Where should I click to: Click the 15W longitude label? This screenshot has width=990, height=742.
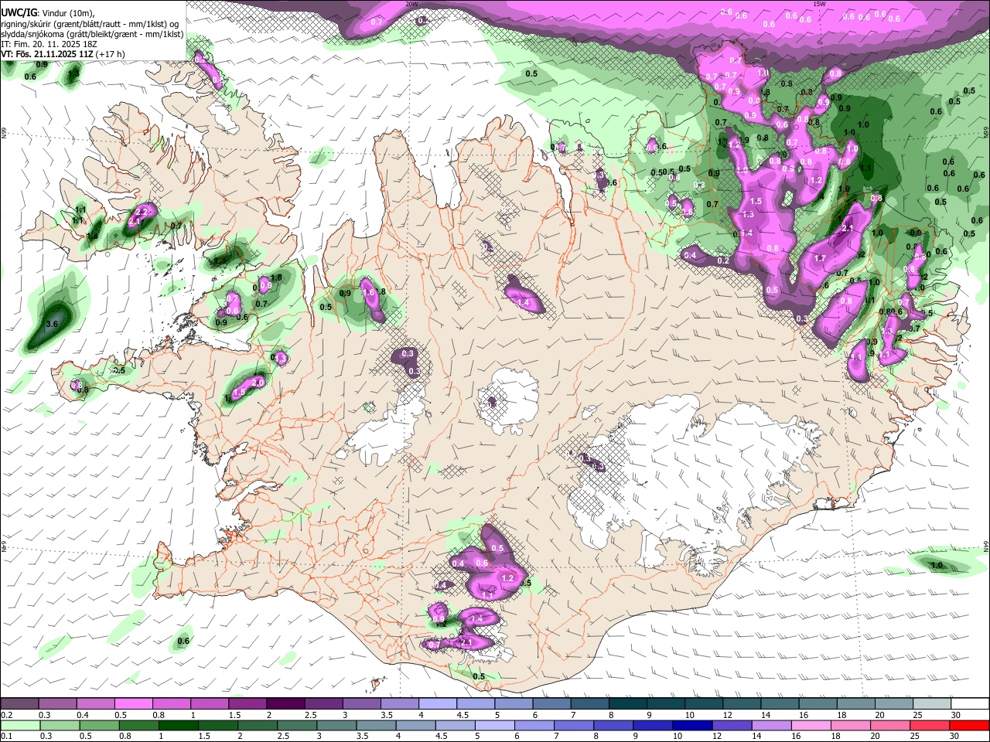[820, 4]
